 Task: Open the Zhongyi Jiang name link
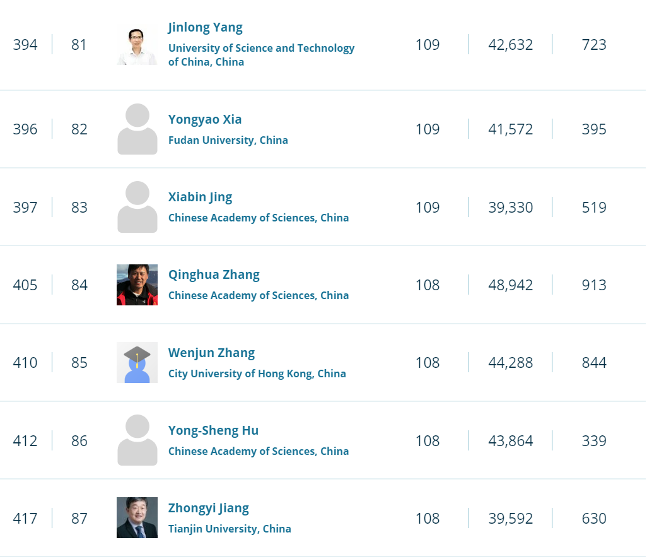208,508
